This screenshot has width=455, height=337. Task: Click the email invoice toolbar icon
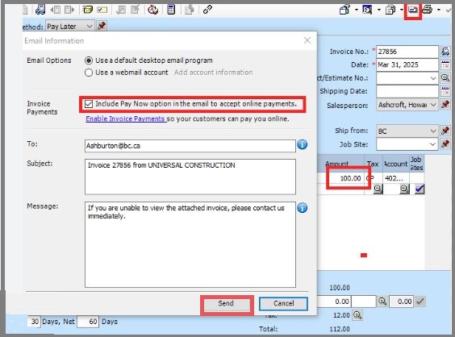(412, 10)
